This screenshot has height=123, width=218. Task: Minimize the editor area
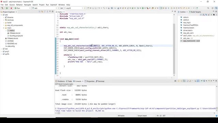coord(172,12)
